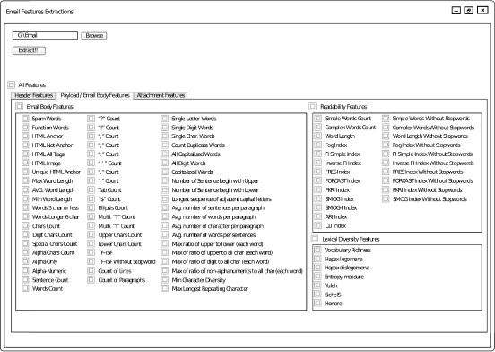Image resolution: width=495 pixels, height=352 pixels.
Task: Select Lower Chars Count checkbox
Action: 91,243
